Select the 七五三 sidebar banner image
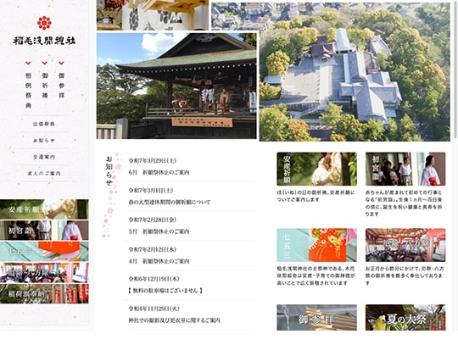The height and width of the screenshot is (356, 458). (x=44, y=251)
